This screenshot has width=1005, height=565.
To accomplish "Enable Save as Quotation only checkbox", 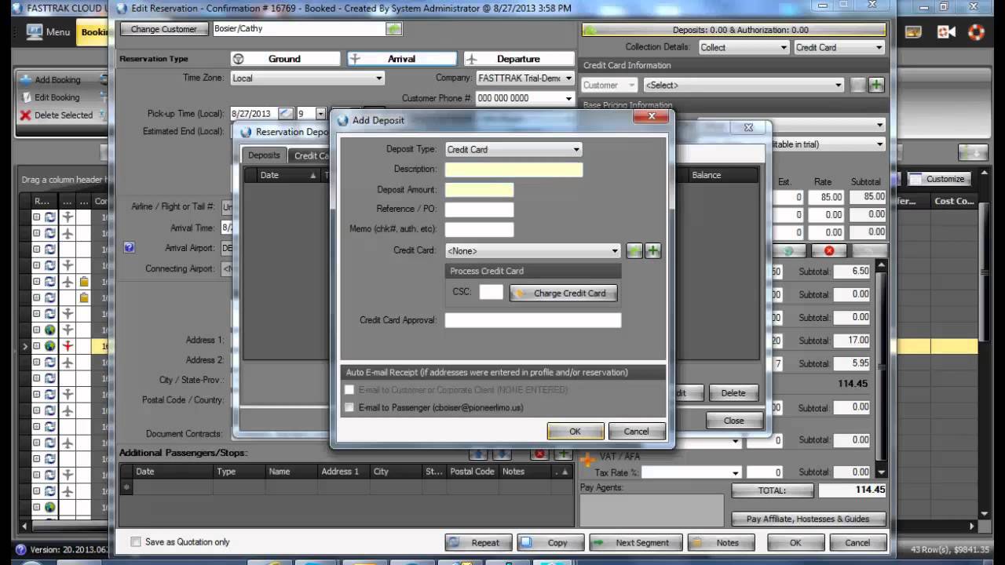I will tap(136, 541).
